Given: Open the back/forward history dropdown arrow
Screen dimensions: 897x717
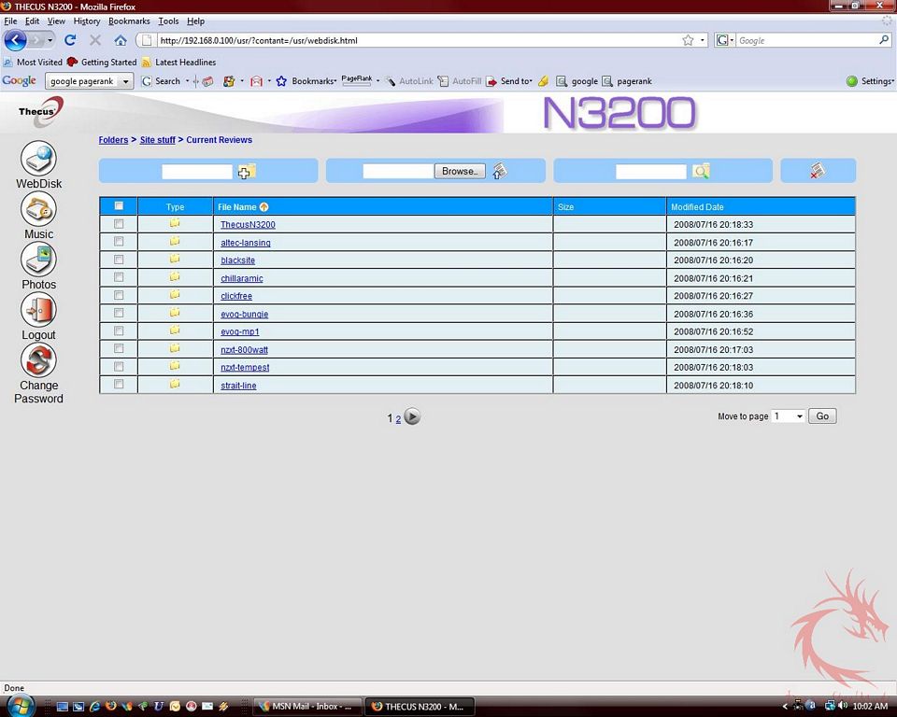Looking at the screenshot, I should [x=50, y=40].
